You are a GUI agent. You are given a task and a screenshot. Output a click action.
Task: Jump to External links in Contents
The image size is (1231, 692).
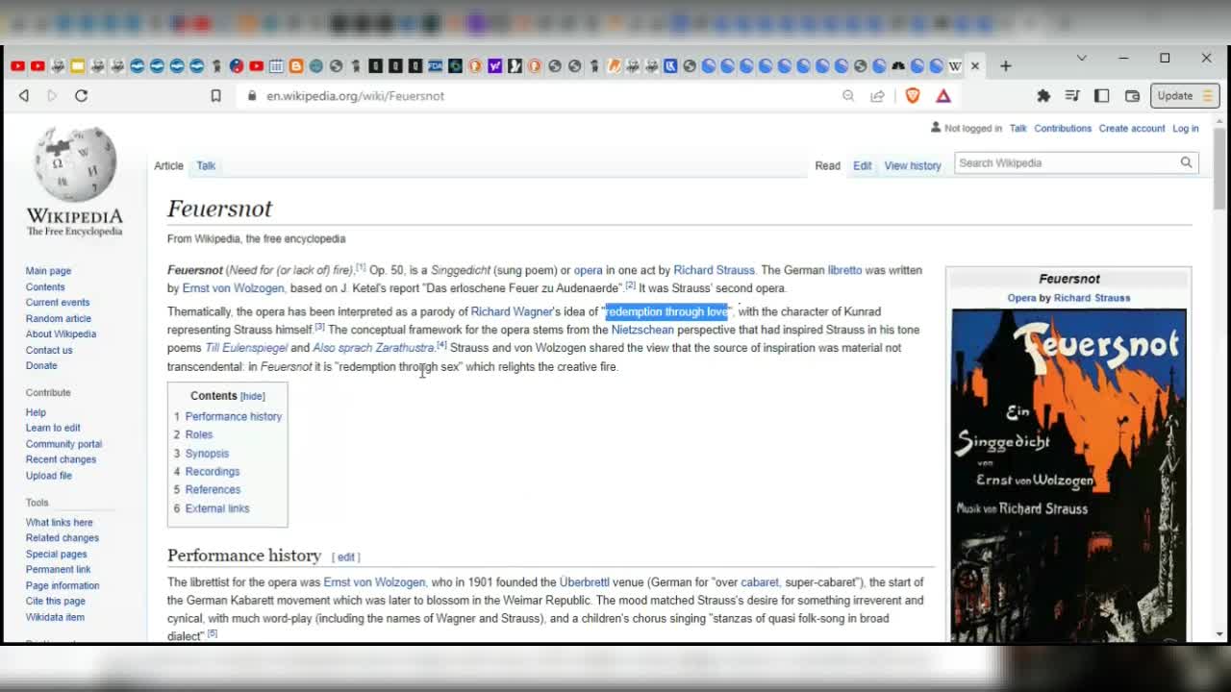[217, 508]
